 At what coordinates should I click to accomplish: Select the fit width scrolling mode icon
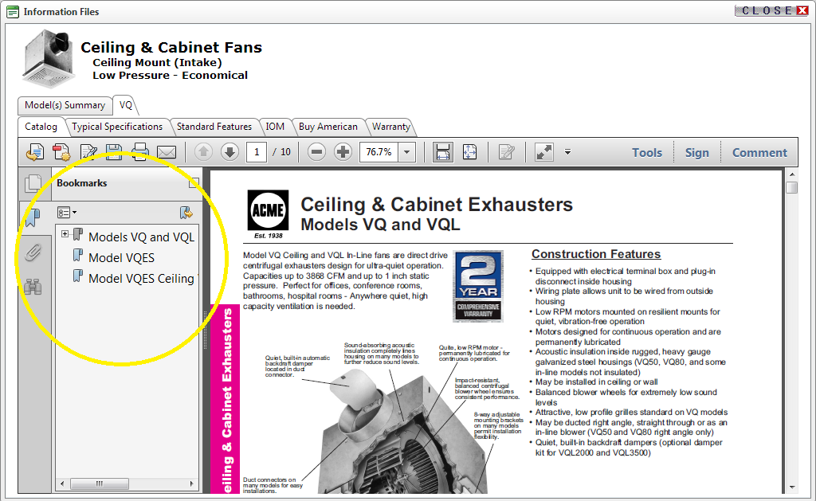tap(442, 152)
